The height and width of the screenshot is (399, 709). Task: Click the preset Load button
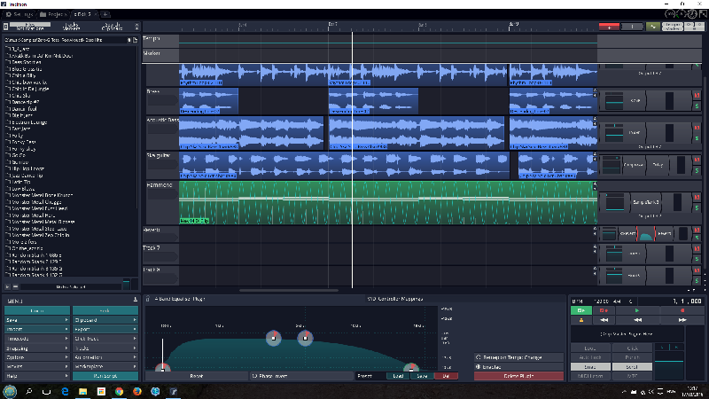(398, 376)
